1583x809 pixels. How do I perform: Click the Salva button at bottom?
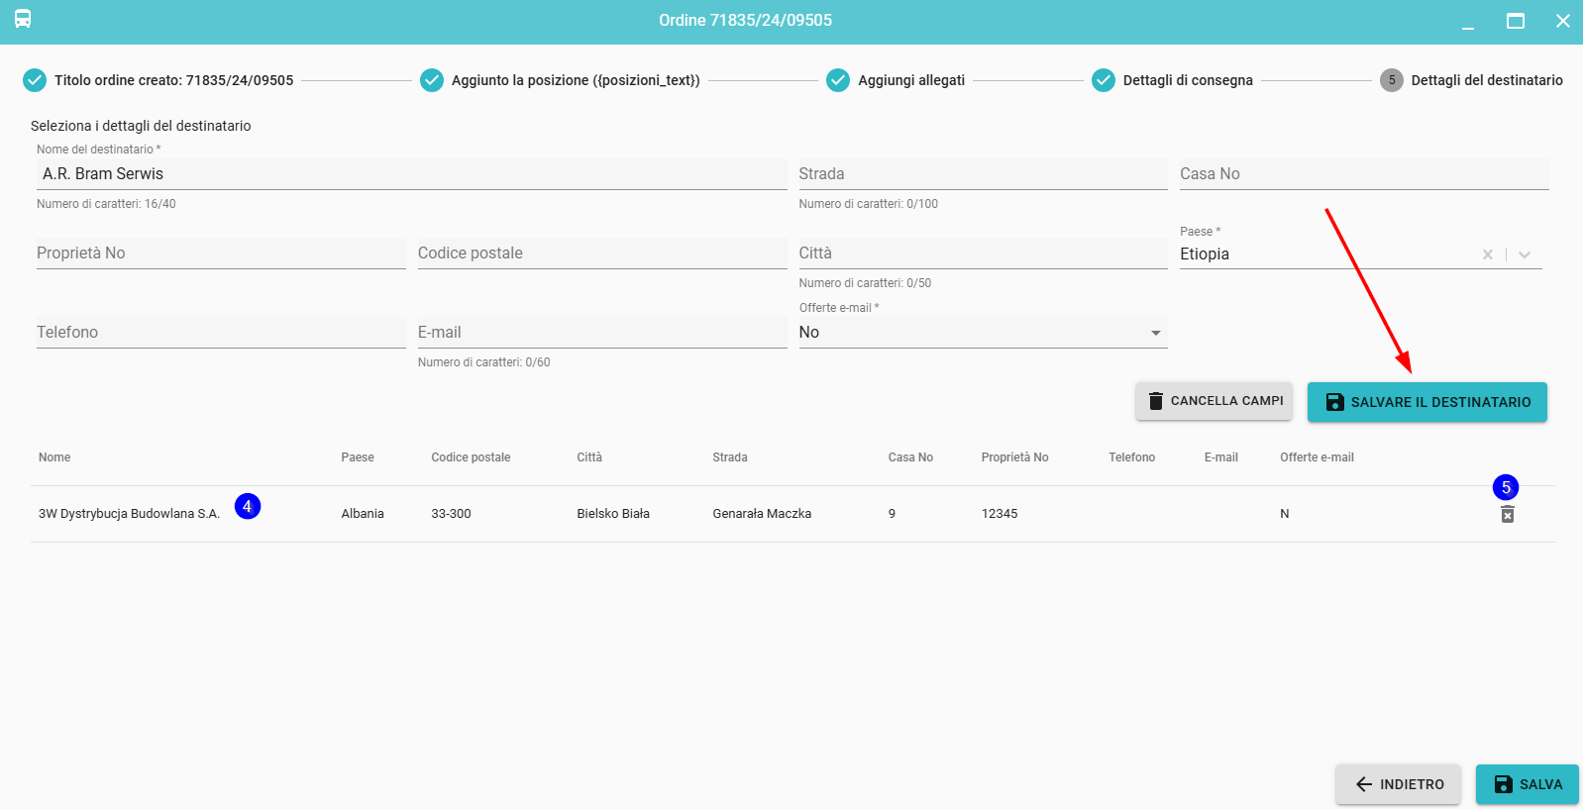pos(1527,784)
